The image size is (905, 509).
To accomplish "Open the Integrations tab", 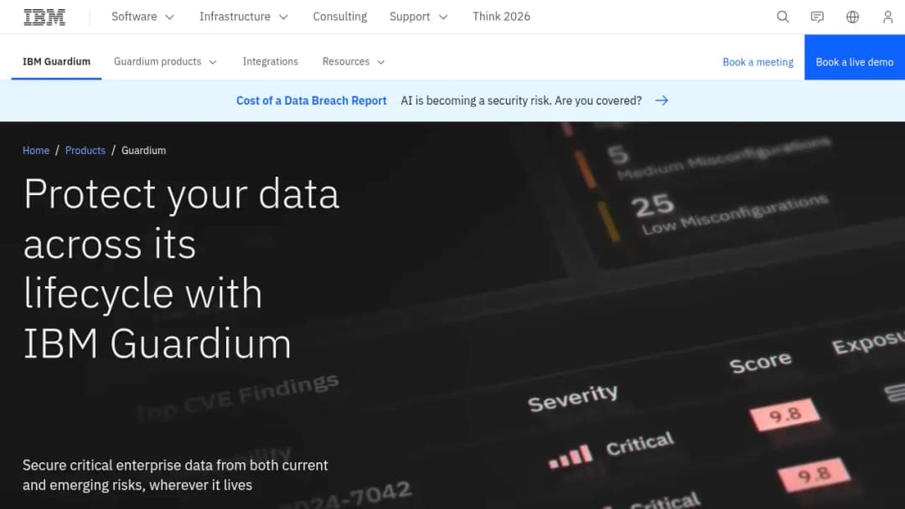I will pos(270,62).
